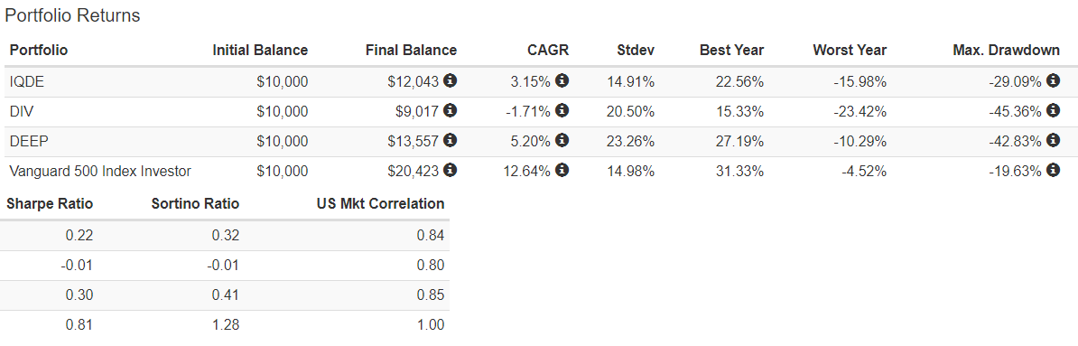Open info icon beside DEEP final balance $13,557
The height and width of the screenshot is (346, 1078).
(x=451, y=140)
